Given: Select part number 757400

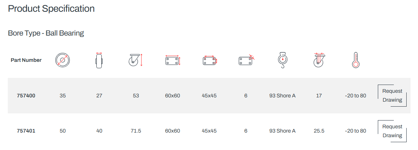Looking at the screenshot, I should [x=26, y=95].
